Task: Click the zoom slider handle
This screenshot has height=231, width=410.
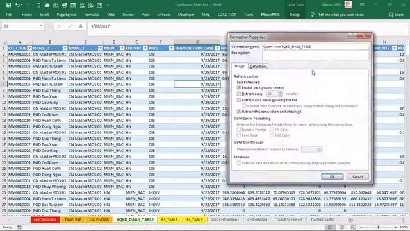Action: 379,227
